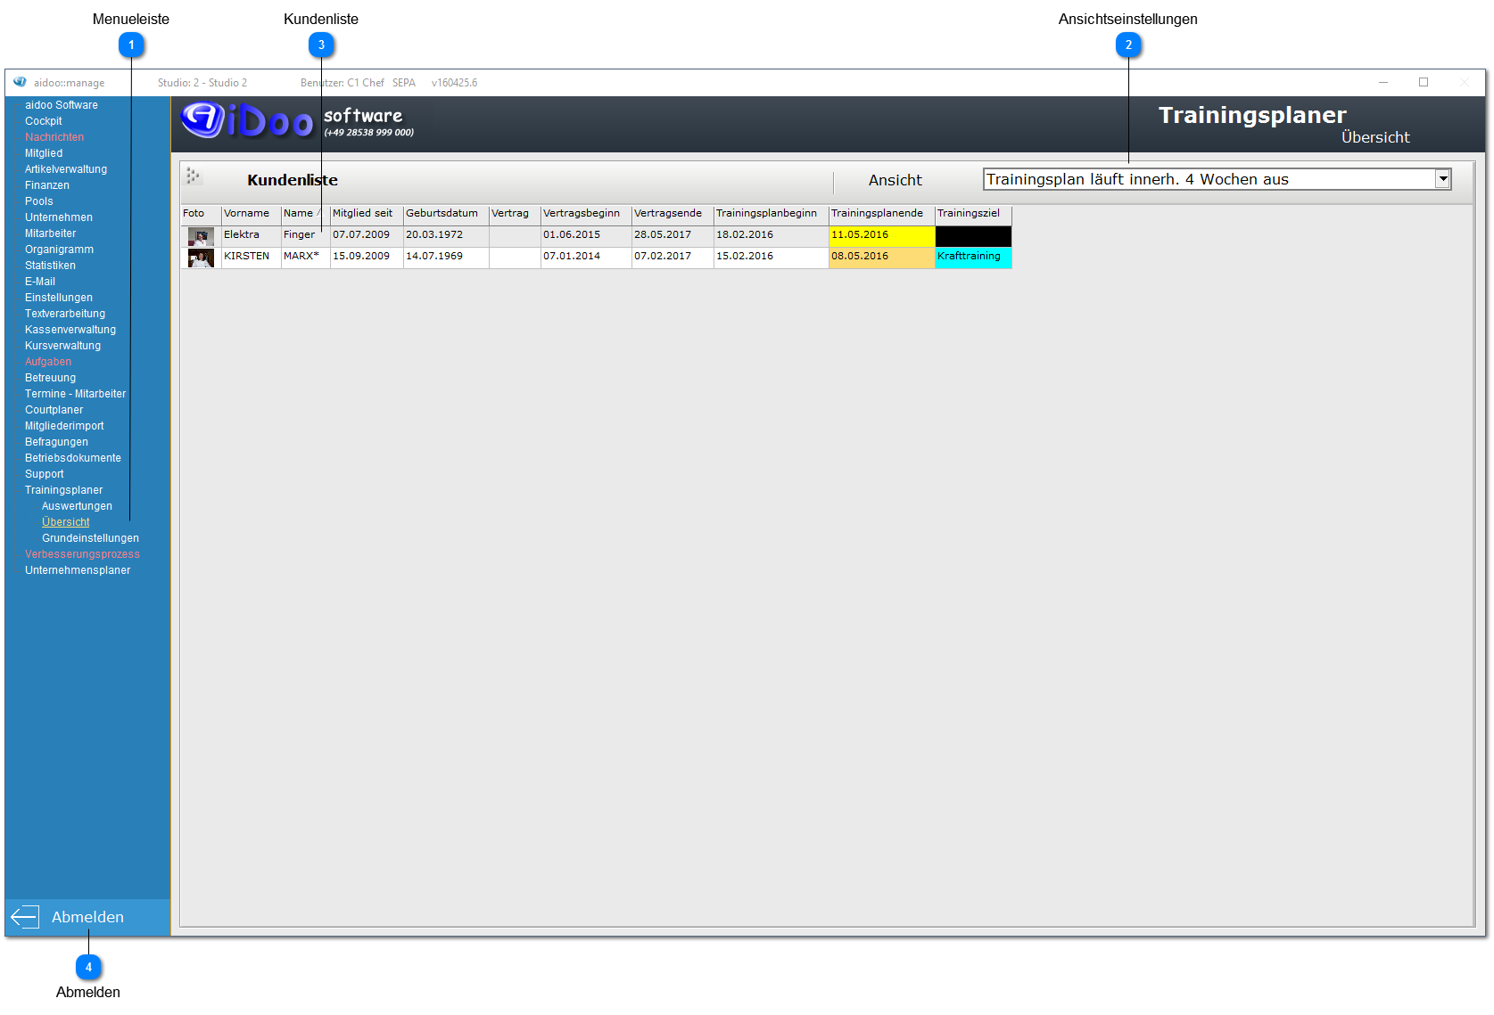Open Termine - Mitarbeiter entry
The height and width of the screenshot is (1015, 1494).
tap(76, 394)
